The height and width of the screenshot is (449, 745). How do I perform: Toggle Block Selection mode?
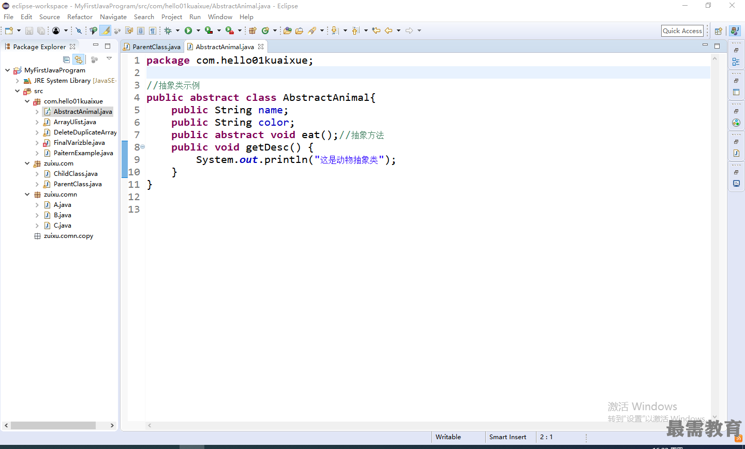click(141, 31)
